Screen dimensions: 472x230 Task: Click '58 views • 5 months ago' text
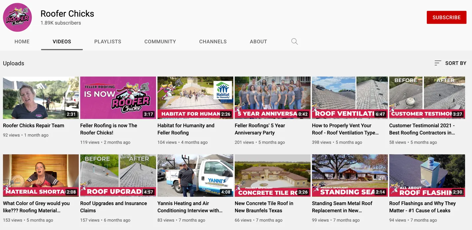click(x=413, y=142)
